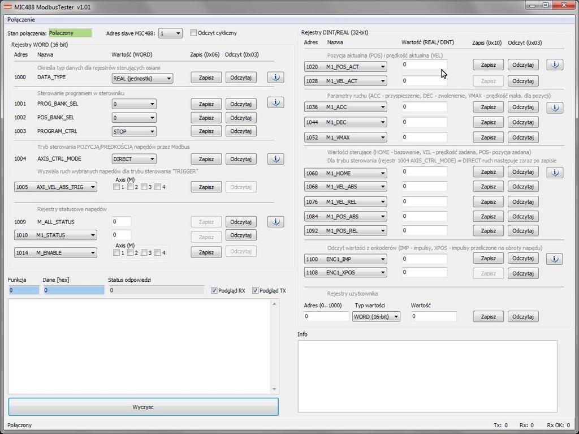Tick Axis 1 in AXI_VEL_ABS_TRIG row

coord(116,187)
